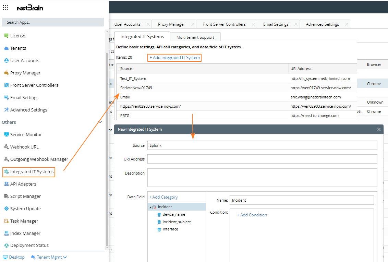This screenshot has height=262, width=388.
Task: Click the Deployment Status icon
Action: point(6,246)
